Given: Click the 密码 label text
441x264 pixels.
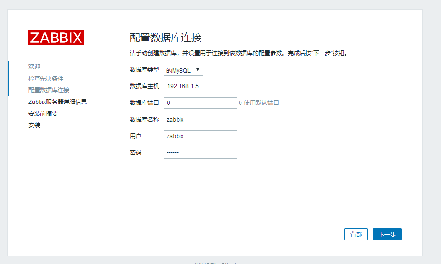Looking at the screenshot, I should pyautogui.click(x=136, y=153).
